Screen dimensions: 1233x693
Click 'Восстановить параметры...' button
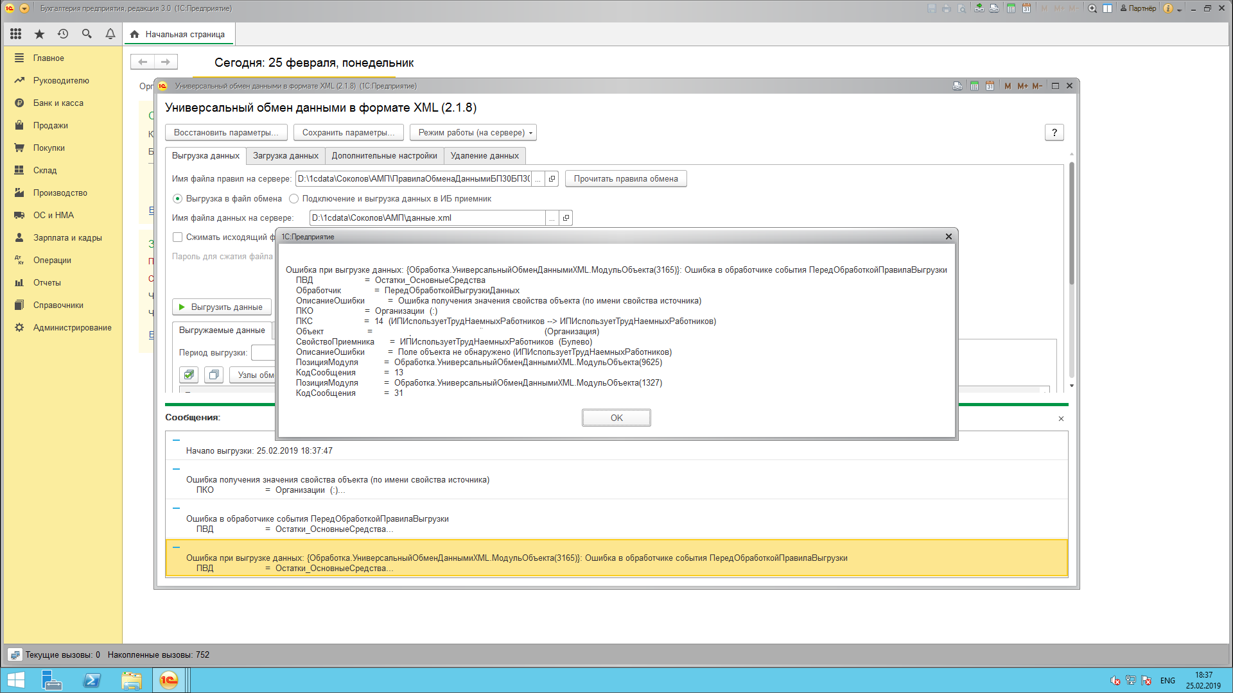point(226,133)
